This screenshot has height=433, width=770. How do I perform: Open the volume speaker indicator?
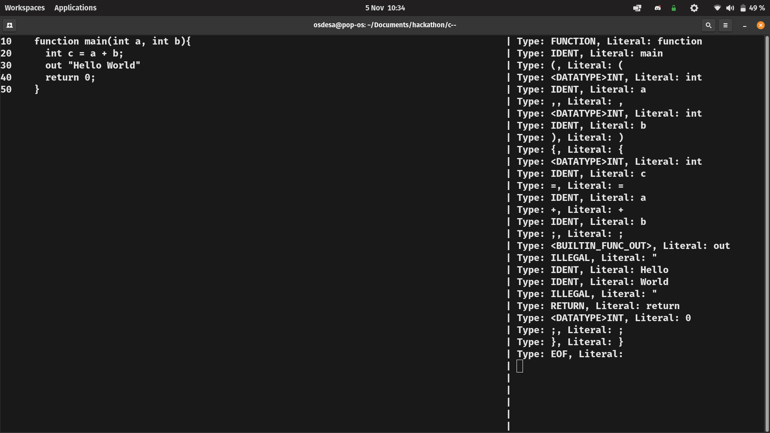(x=730, y=8)
